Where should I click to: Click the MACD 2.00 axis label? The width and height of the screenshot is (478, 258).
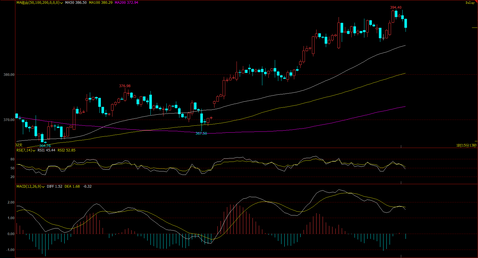(x=11, y=203)
